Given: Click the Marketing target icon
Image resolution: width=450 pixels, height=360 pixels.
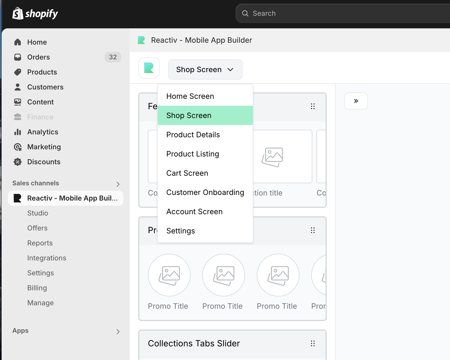Looking at the screenshot, I should tap(18, 147).
